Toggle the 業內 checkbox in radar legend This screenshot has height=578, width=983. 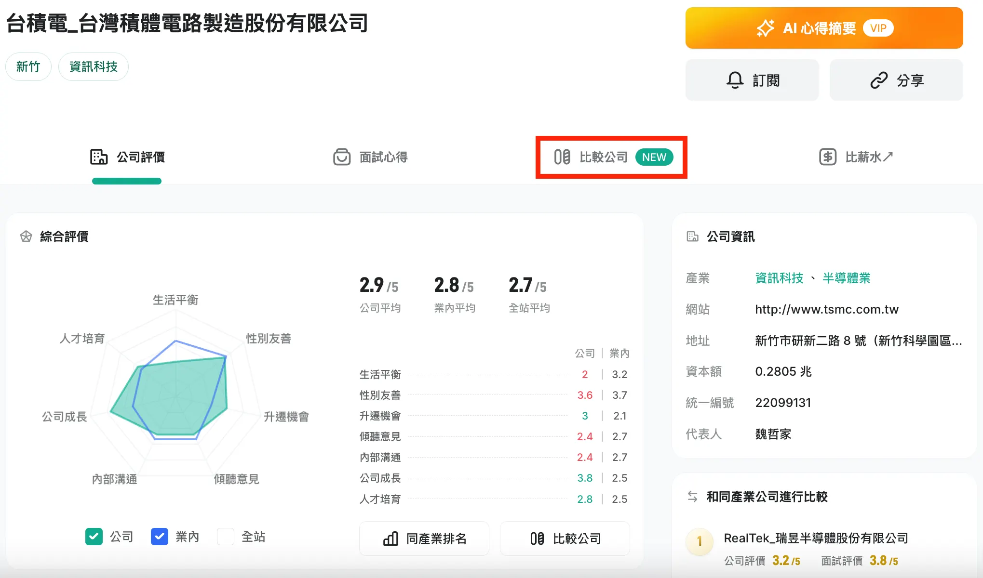pos(160,537)
